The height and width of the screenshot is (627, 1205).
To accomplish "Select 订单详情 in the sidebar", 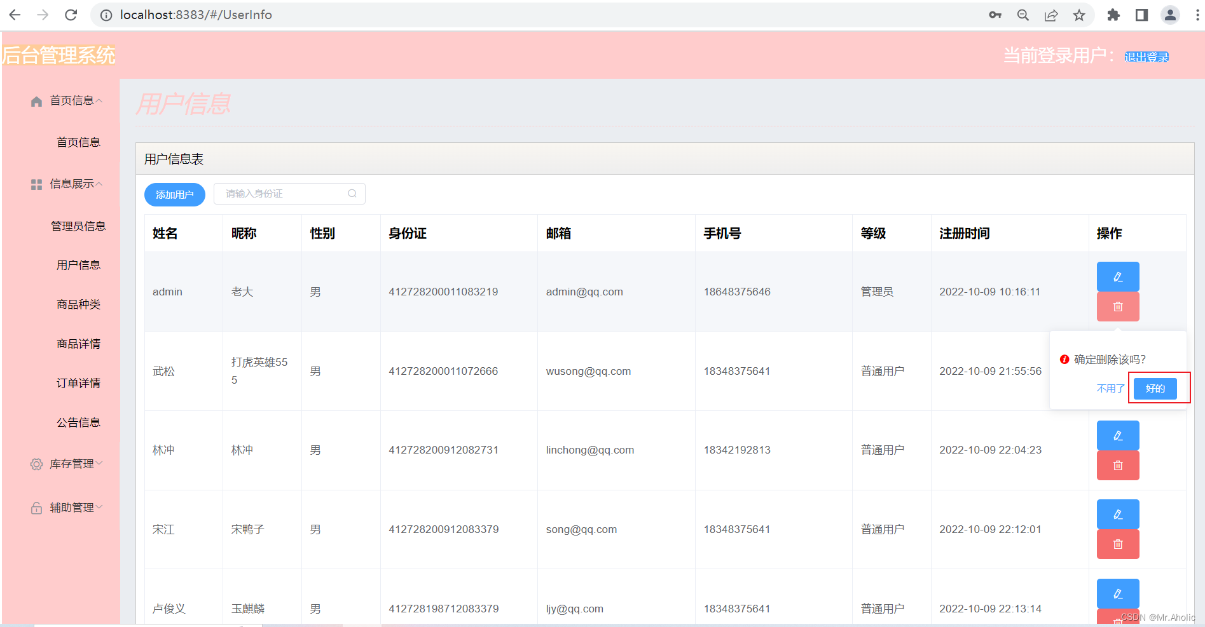I will (x=78, y=382).
